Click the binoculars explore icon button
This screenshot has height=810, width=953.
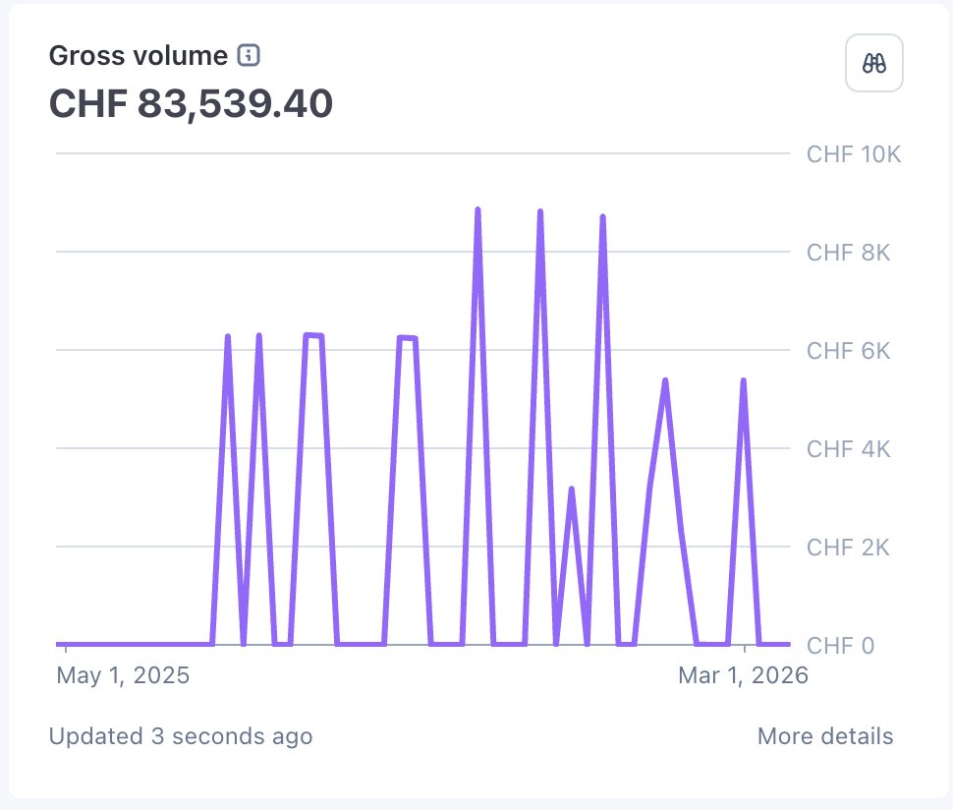click(x=873, y=63)
